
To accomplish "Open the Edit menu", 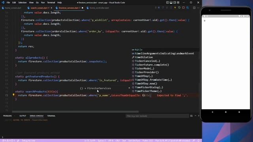I will [x=14, y=3].
